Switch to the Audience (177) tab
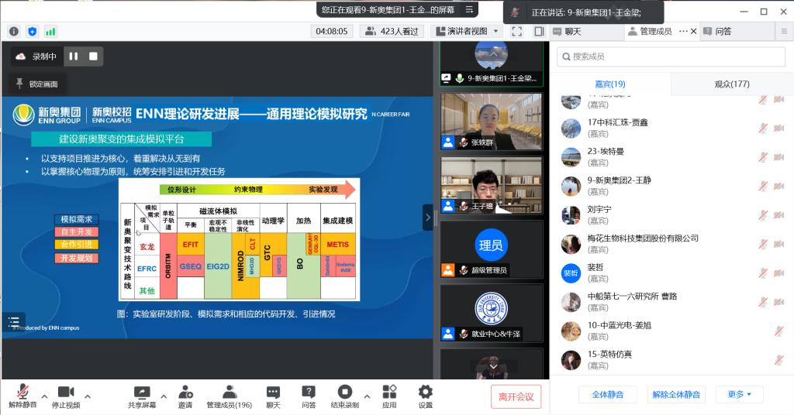 pos(720,84)
